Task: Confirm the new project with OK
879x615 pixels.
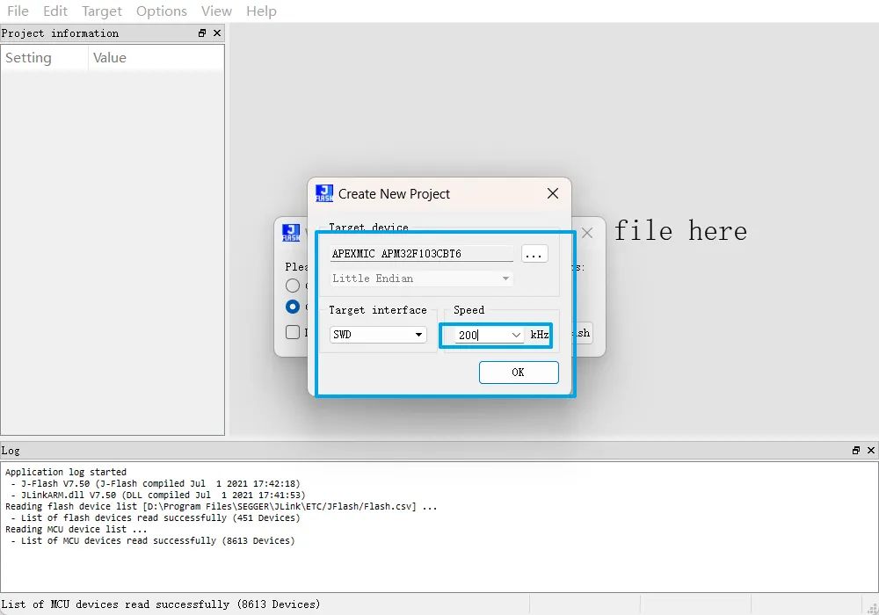Action: click(518, 373)
